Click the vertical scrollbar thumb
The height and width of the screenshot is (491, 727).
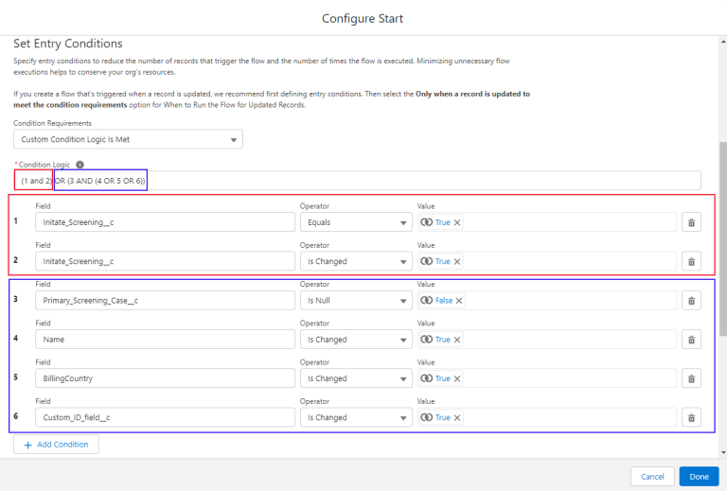(x=723, y=238)
